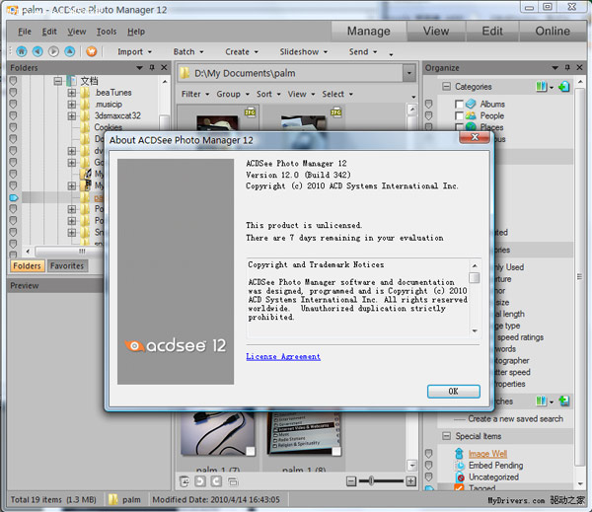Switch to the Favorites tab

tap(67, 265)
